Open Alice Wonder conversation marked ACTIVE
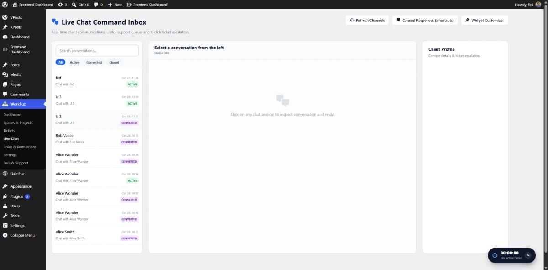The height and width of the screenshot is (270, 548). click(x=97, y=177)
